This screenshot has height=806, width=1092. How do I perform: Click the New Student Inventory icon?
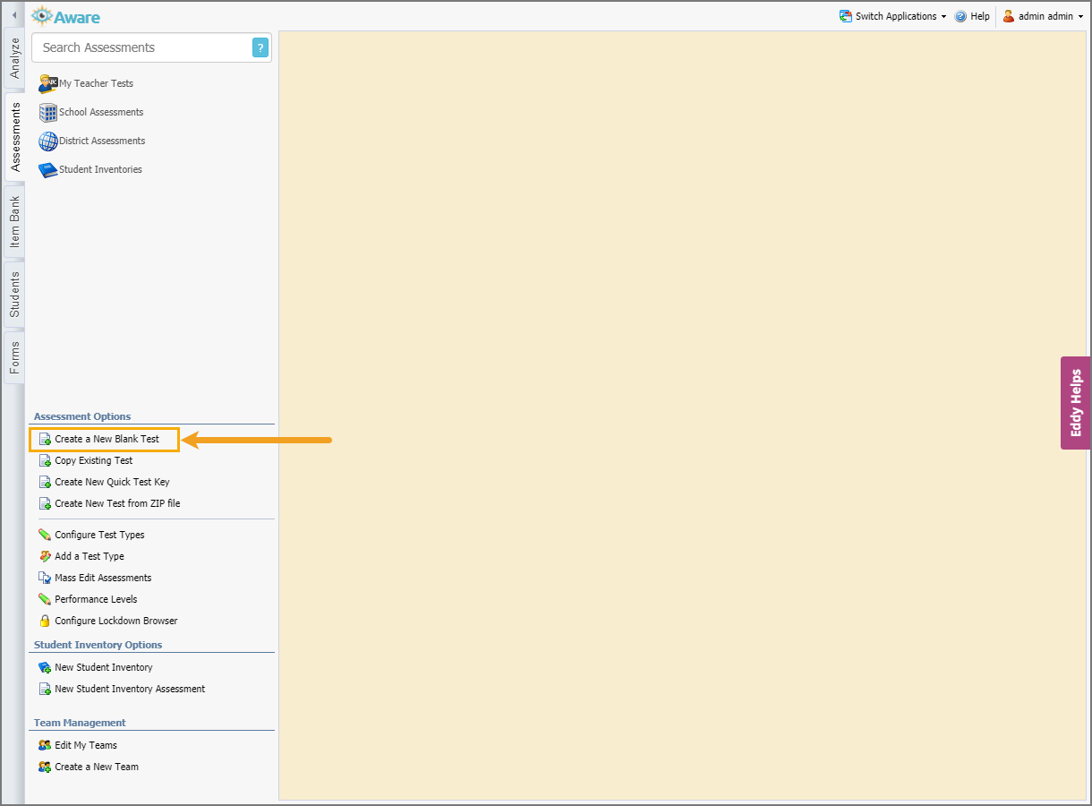click(x=45, y=667)
